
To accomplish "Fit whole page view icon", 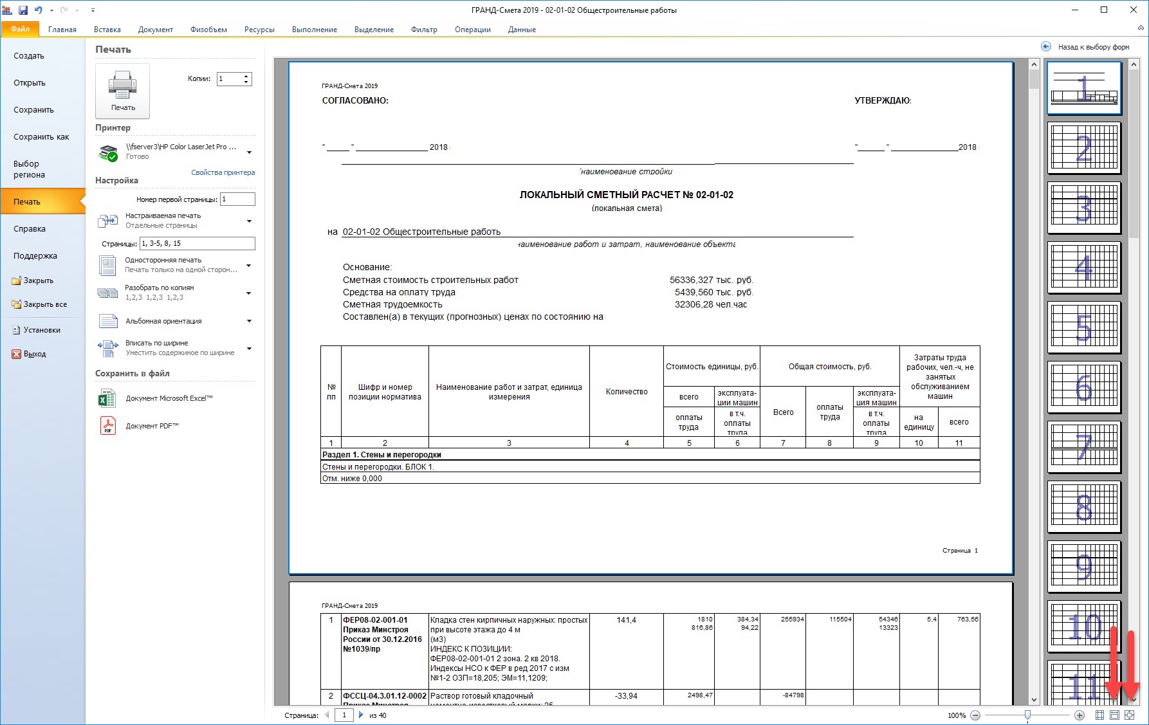I will 1130,715.
